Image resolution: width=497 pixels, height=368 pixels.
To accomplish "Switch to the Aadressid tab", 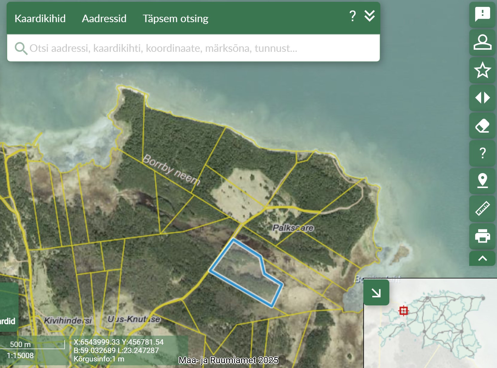I will pos(104,19).
